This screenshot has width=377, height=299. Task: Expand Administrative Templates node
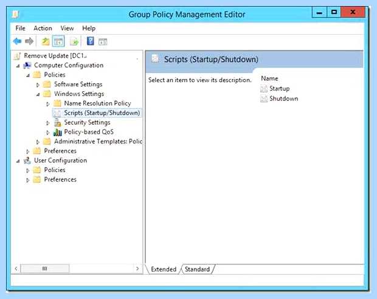pyautogui.click(x=38, y=142)
